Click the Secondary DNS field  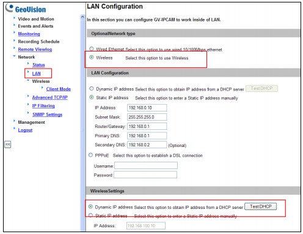[x=147, y=145]
